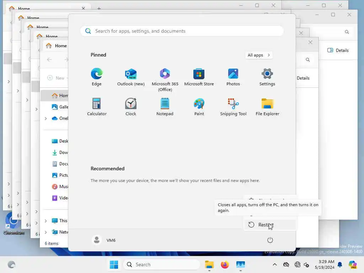The image size is (364, 273).
Task: Open the Microsoft Store app
Action: [x=199, y=77]
